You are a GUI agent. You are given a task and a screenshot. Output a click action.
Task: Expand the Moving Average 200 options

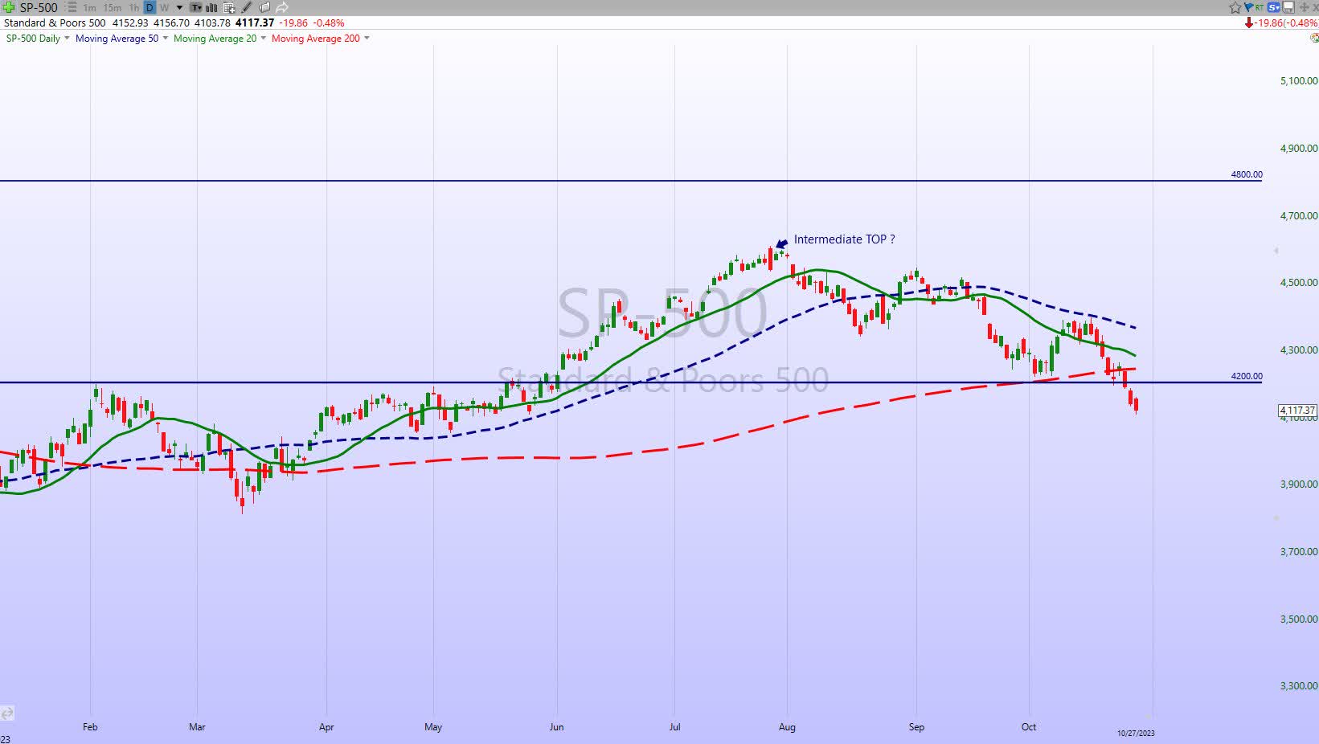pos(317,38)
